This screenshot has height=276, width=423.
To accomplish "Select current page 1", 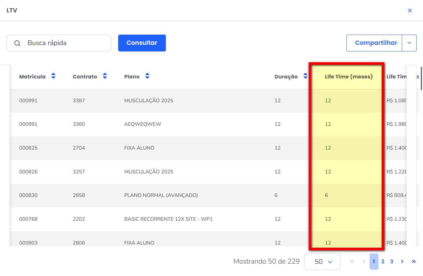I will [x=374, y=261].
